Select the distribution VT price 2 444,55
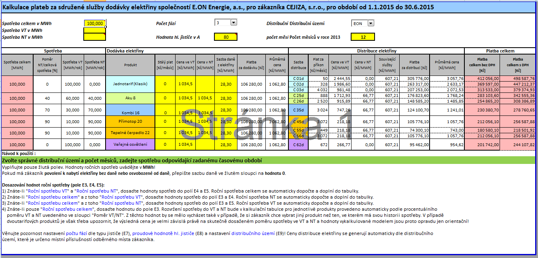538x258 pixels. (340, 78)
